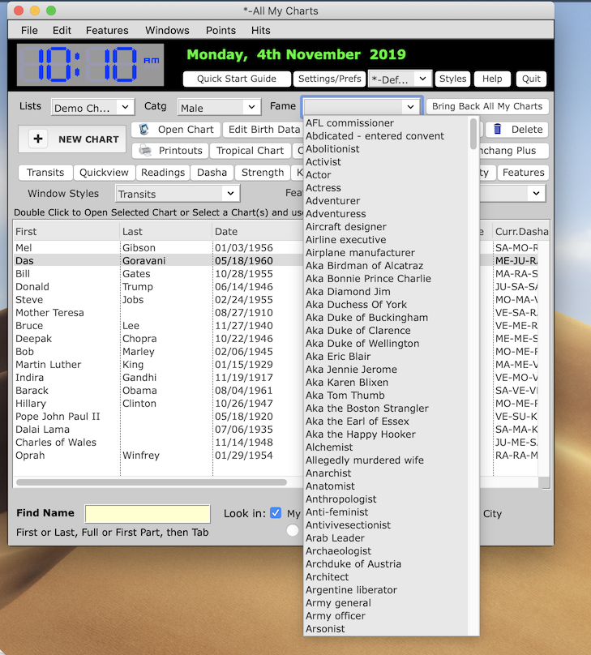Choose 'Alchemist' from the Fame list
The image size is (591, 655).
click(329, 447)
